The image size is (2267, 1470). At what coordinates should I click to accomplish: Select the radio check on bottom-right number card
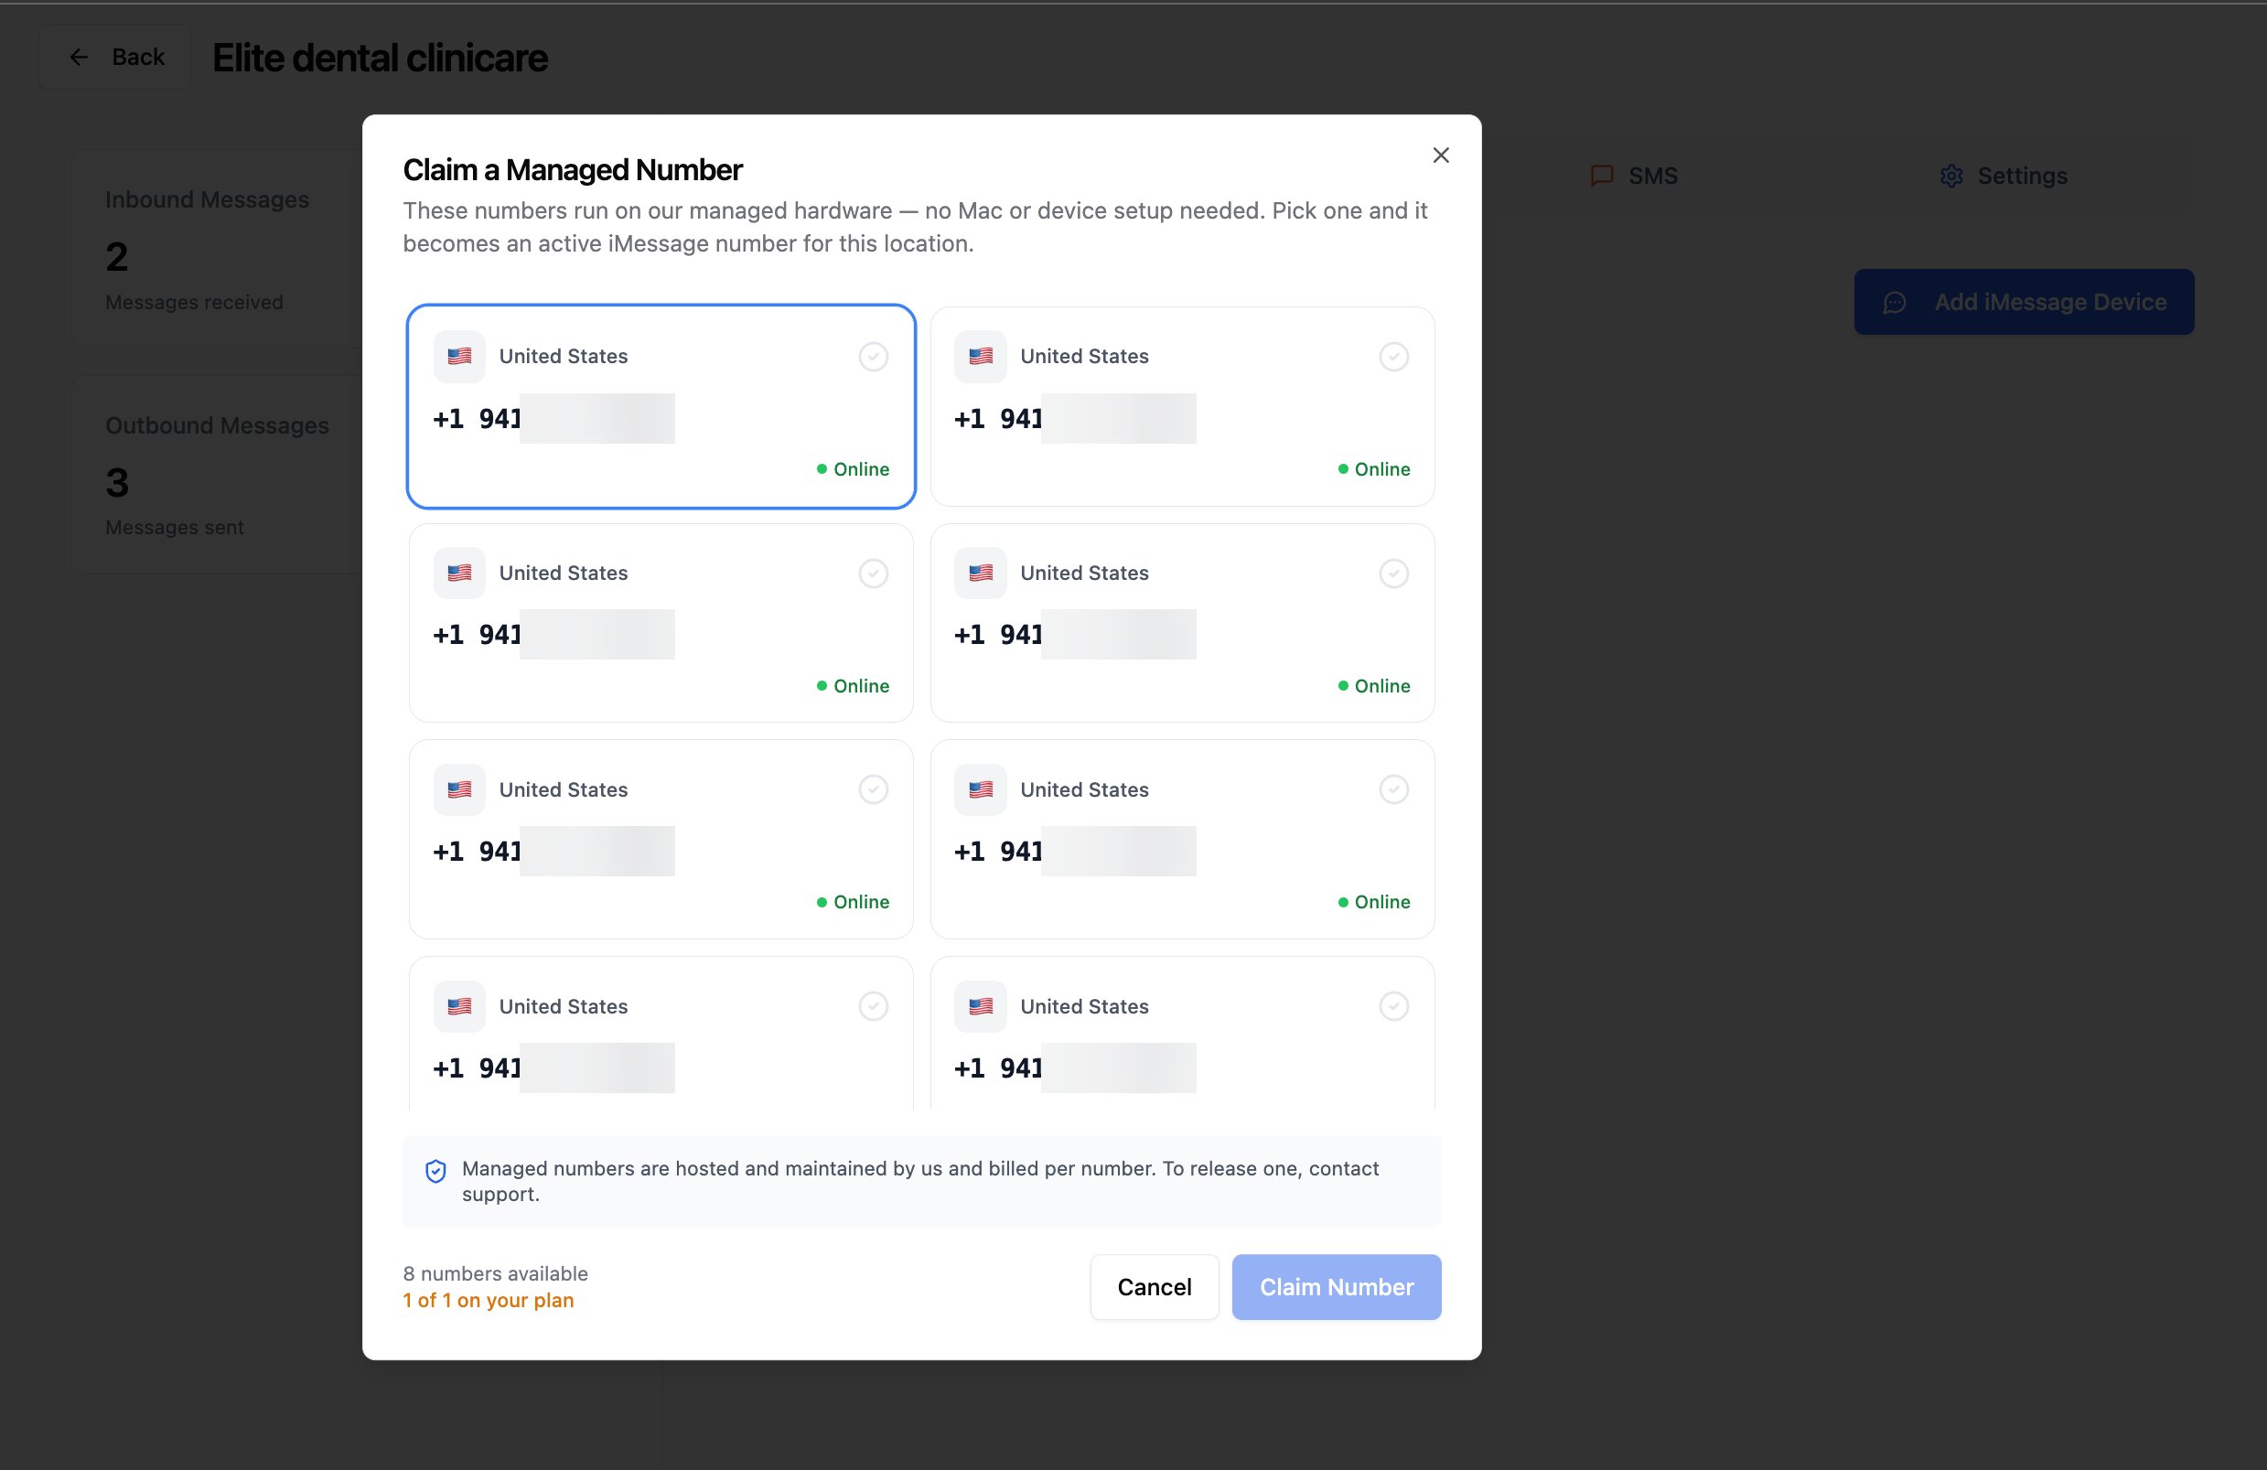click(x=1393, y=1006)
